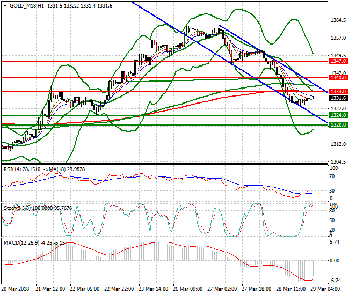Screen dimensions: 349x295
Task: Select the MACD zero level 0.00
Action: click(x=335, y=260)
